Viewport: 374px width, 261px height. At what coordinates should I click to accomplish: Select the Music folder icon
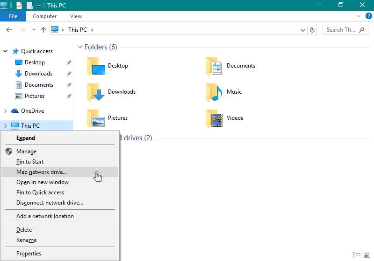(214, 92)
